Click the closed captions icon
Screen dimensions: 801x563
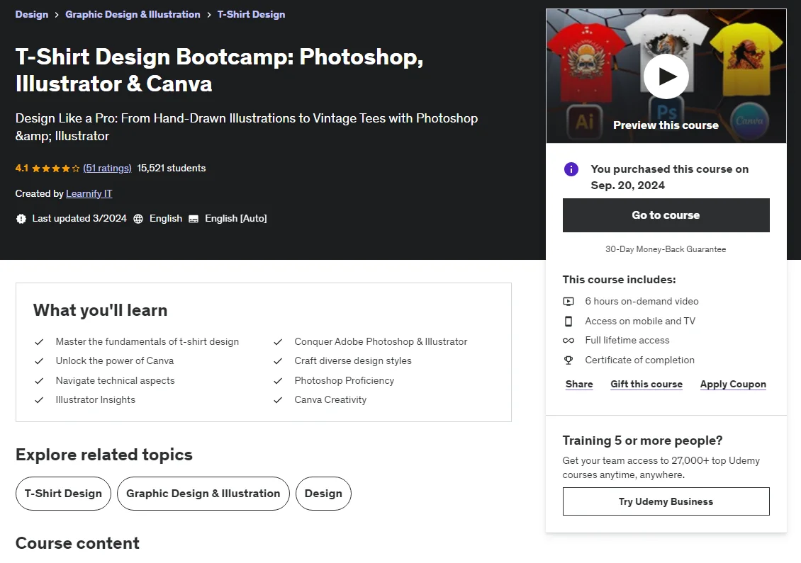[x=194, y=218]
